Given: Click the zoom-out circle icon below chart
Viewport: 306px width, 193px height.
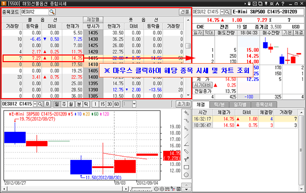Looking at the screenshot, I should pos(157,189).
